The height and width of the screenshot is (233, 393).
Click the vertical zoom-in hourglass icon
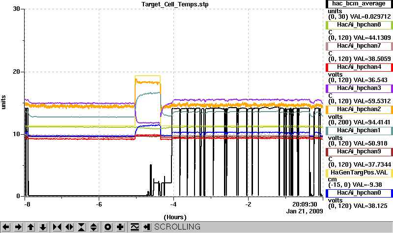82,227
